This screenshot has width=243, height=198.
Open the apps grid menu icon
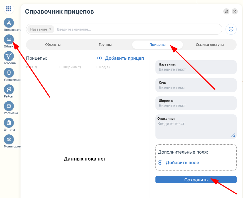(x=9, y=9)
